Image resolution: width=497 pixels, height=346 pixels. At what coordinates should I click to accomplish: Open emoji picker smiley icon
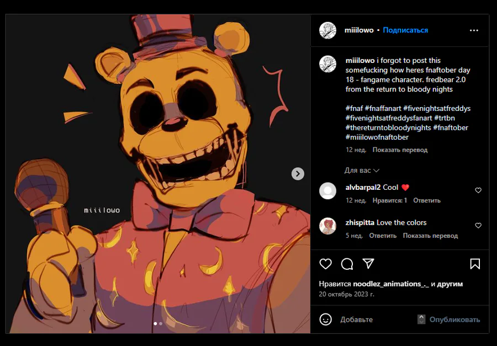[x=326, y=319]
